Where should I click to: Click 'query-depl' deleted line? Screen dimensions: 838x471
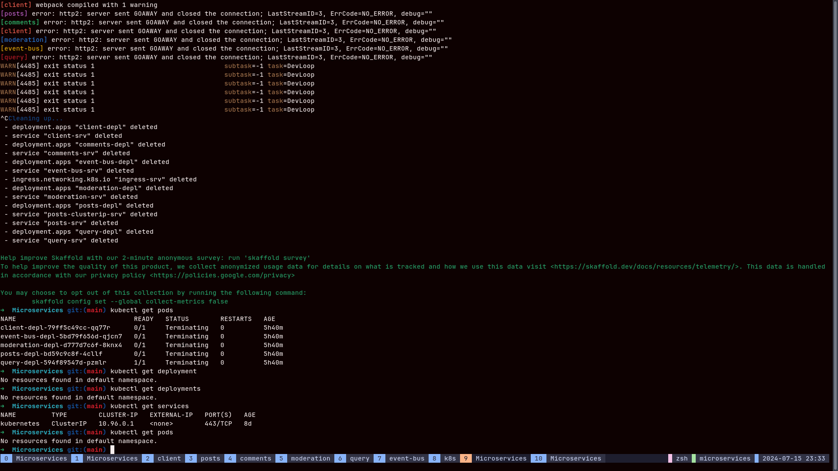(79, 232)
